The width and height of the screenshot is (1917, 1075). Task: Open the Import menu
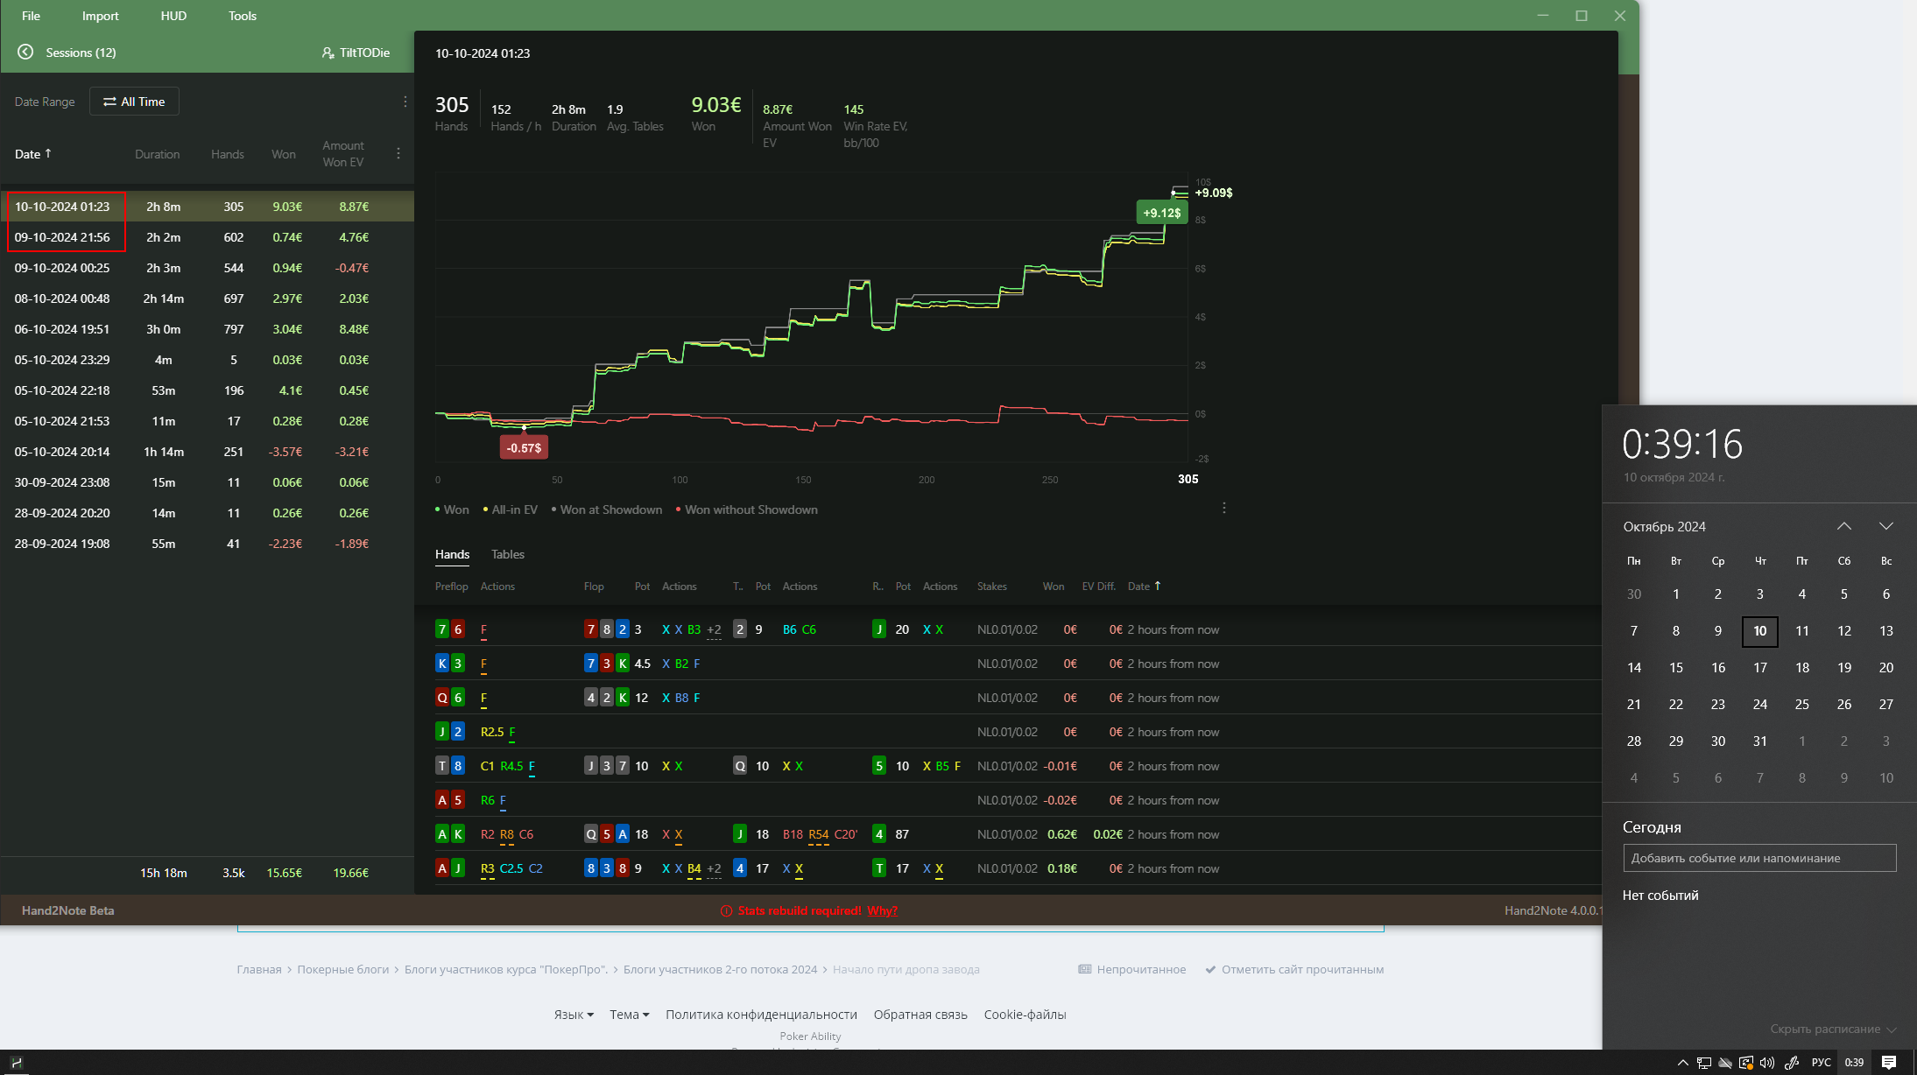tap(100, 16)
